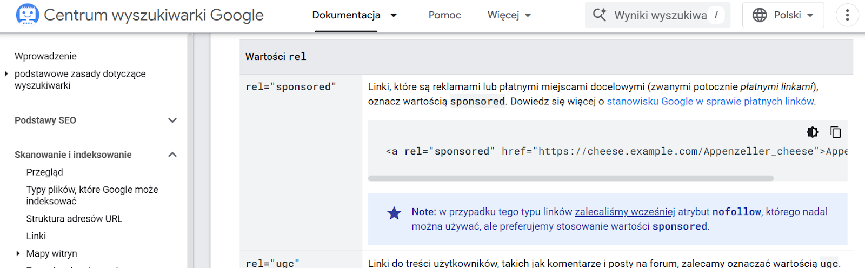Viewport: 865px width, 268px height.
Task: Expand podstawowe zasady dotyczące wyszukiwarki arrow
Action: point(6,73)
